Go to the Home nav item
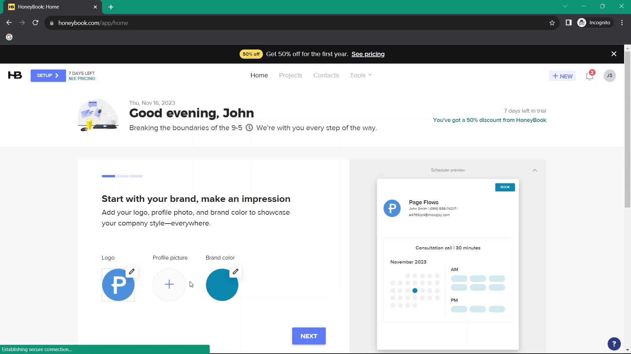The height and width of the screenshot is (354, 631). [x=259, y=75]
